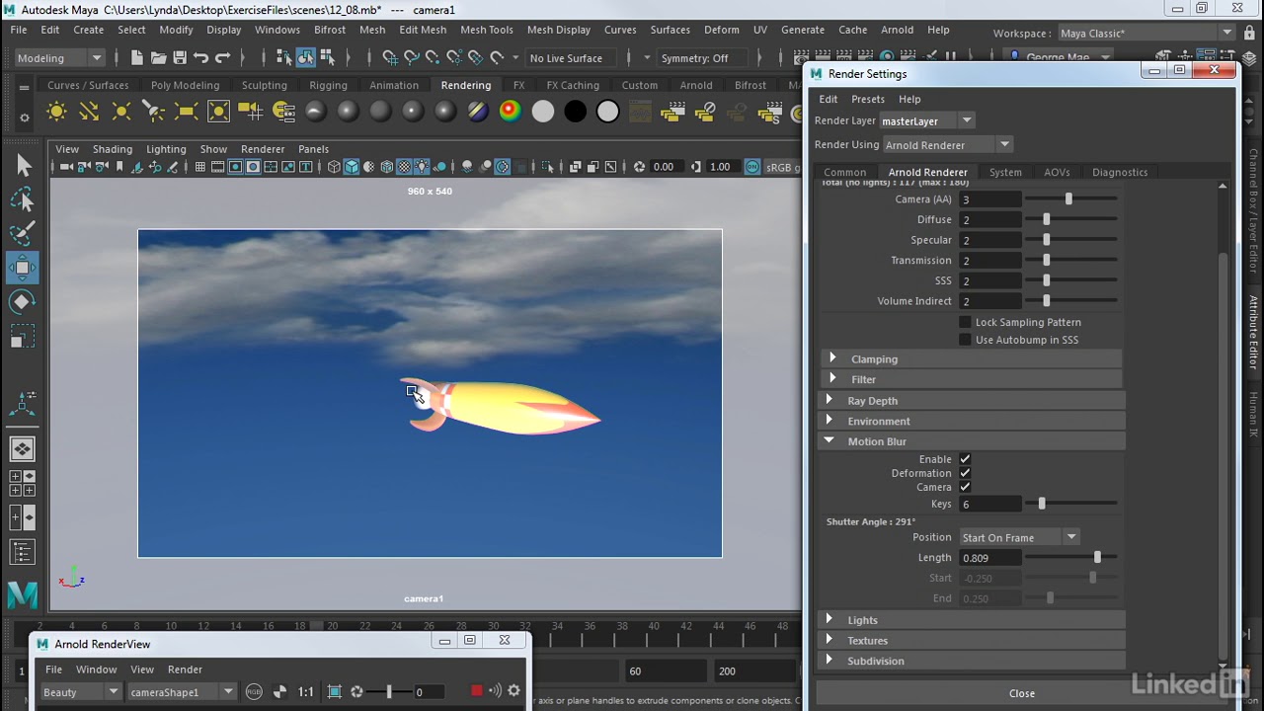This screenshot has height=711, width=1264.
Task: Expand the Ray Depth section
Action: [x=971, y=401]
